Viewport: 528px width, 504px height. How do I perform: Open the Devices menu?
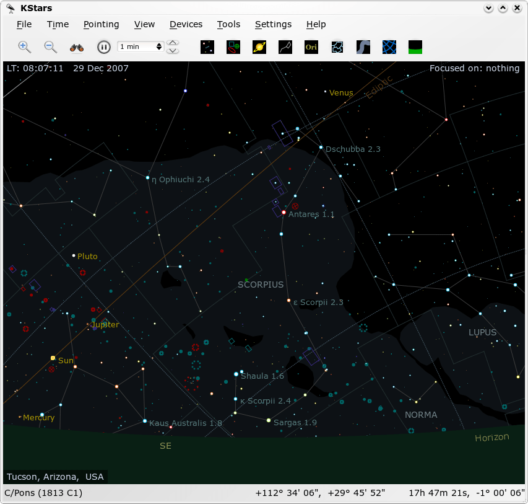pyautogui.click(x=186, y=24)
